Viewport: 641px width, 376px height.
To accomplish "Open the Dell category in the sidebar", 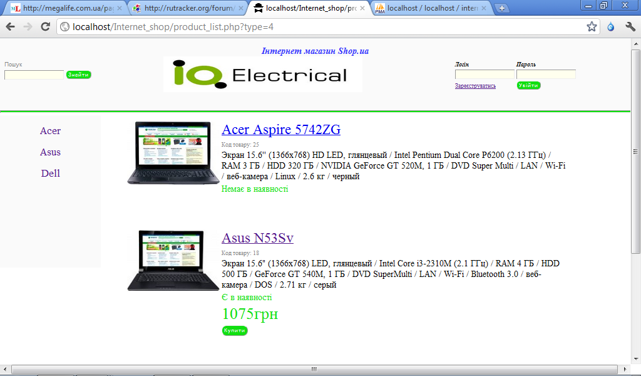I will pyautogui.click(x=50, y=174).
